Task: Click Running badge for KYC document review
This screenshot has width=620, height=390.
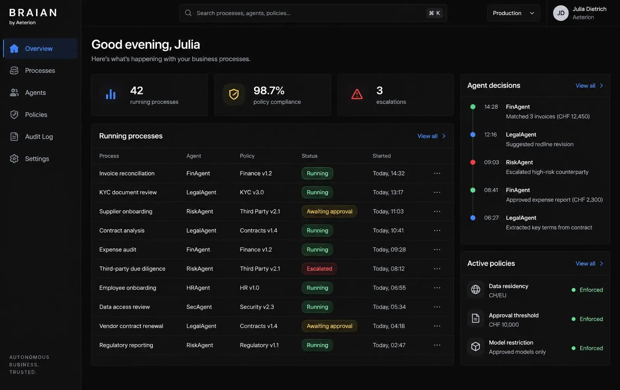Action: pos(317,192)
